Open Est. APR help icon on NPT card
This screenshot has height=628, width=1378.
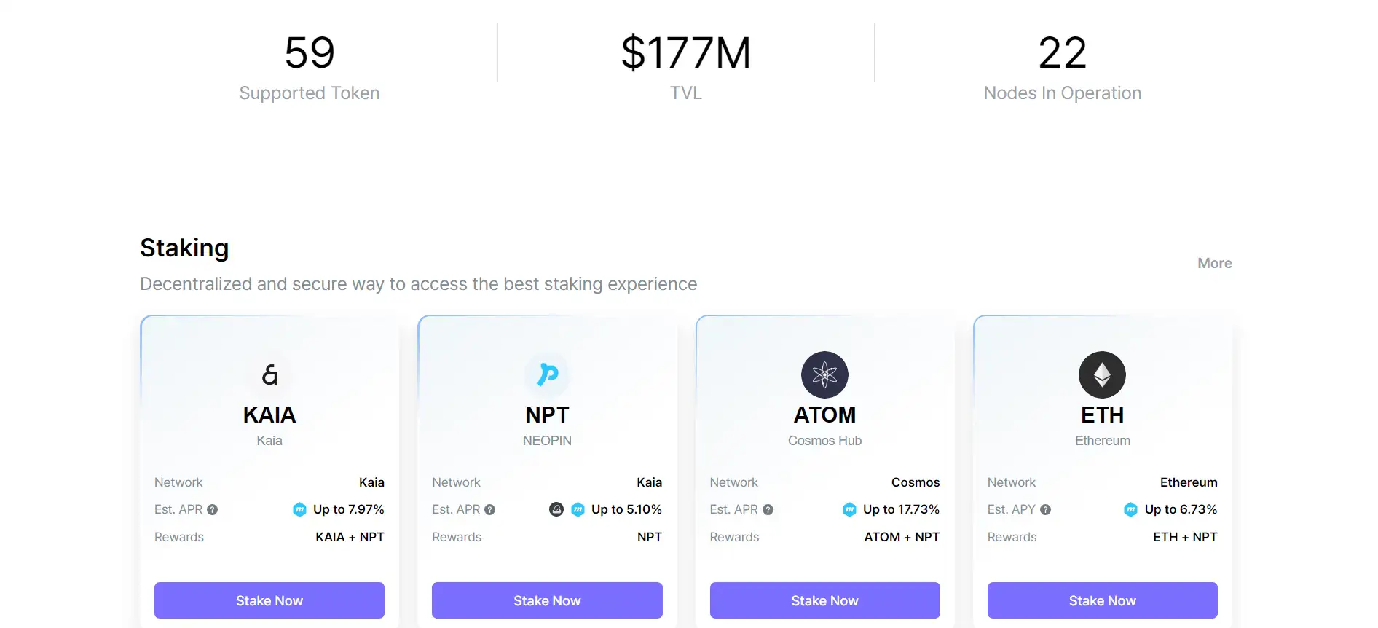click(490, 510)
